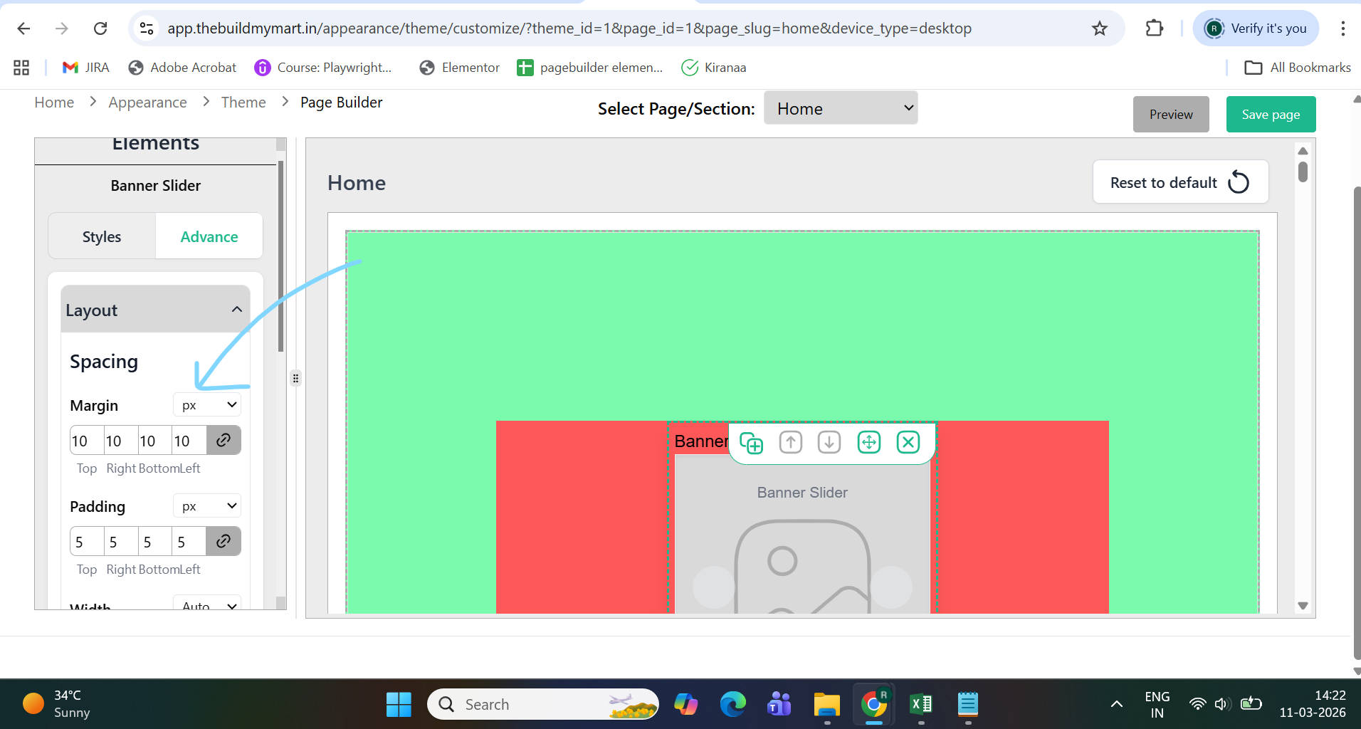Go to Appearance breadcrumb
The width and height of the screenshot is (1361, 729).
[x=147, y=103]
